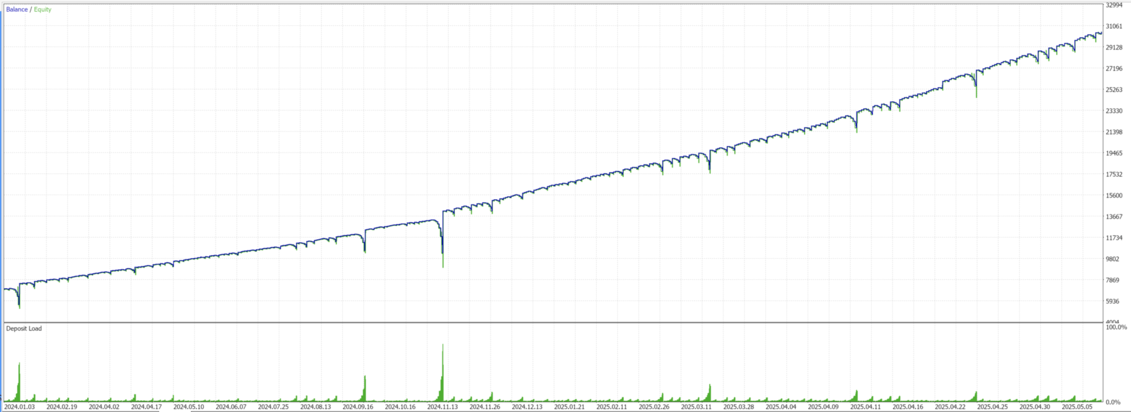Select the 2025.01.21 date label
The image size is (1131, 412).
570,407
